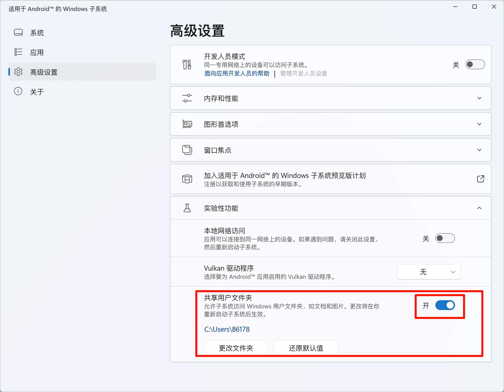Image resolution: width=504 pixels, height=392 pixels.
Task: Disable the 共享用户文件夹 toggle
Action: click(x=445, y=305)
